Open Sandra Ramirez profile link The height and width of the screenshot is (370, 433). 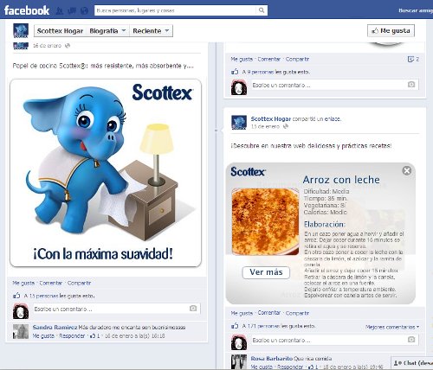[55, 328]
